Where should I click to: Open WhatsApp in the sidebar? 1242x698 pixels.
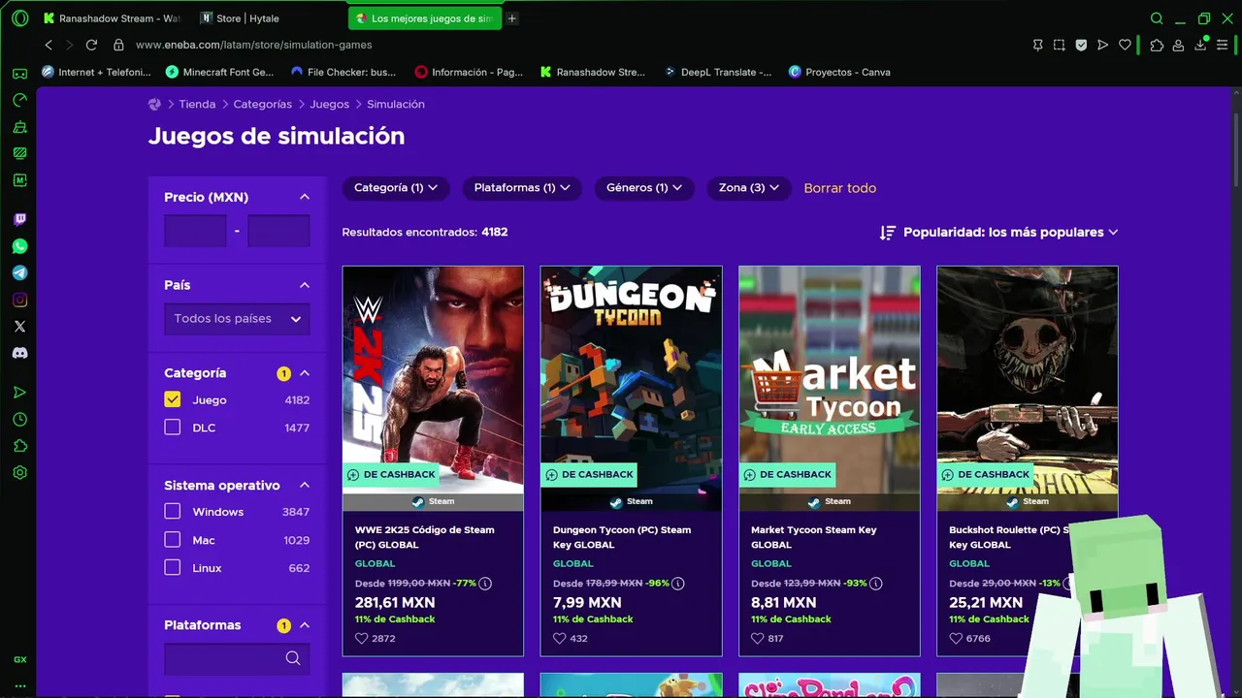click(19, 246)
